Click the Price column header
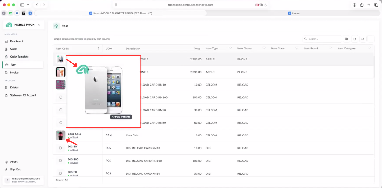This screenshot has width=383, height=188. pyautogui.click(x=197, y=49)
